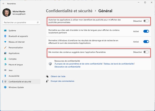Open Heure et langue section
This screenshot has height=111, width=155.
[x=16, y=65]
